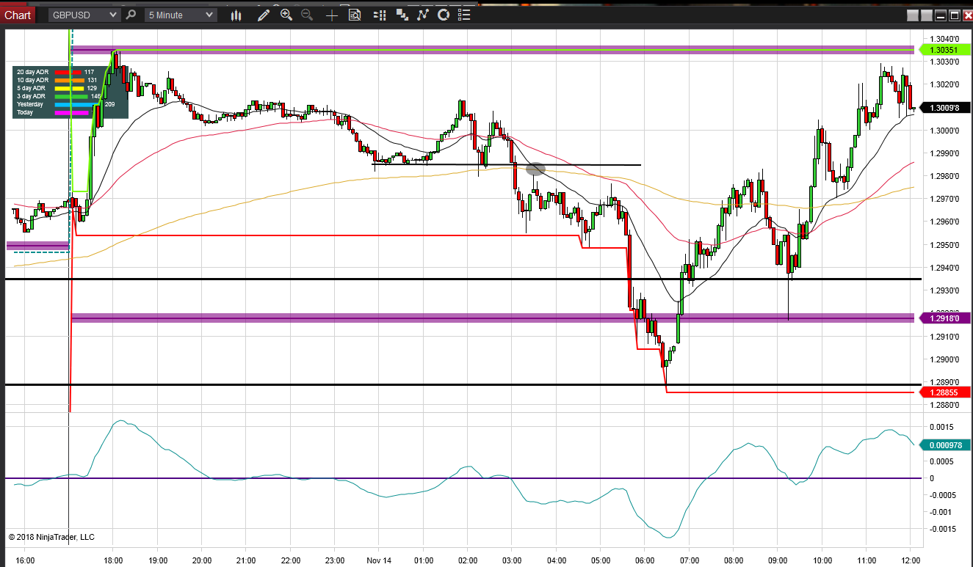Viewport: 973px width, 567px height.
Task: Click the 12:00 time axis label
Action: [x=911, y=560]
